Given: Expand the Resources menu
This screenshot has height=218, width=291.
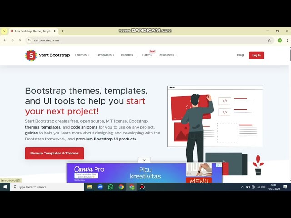Looking at the screenshot, I should coord(168,55).
